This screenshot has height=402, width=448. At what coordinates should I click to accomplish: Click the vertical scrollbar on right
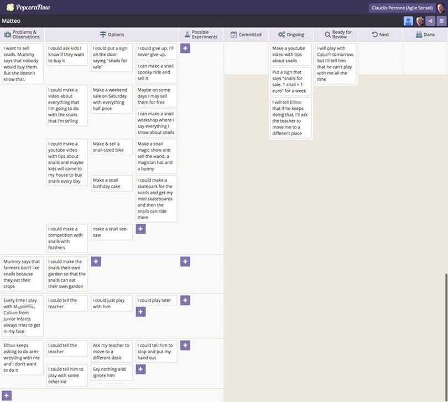446,337
